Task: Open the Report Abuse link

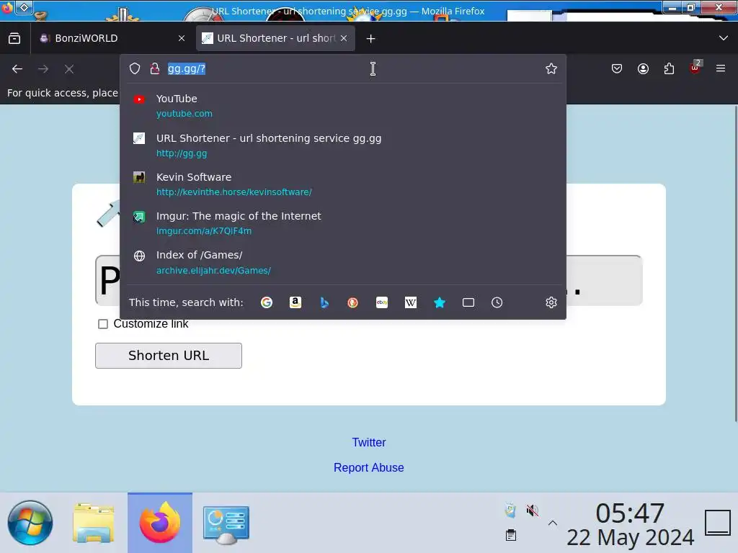Action: (x=368, y=467)
